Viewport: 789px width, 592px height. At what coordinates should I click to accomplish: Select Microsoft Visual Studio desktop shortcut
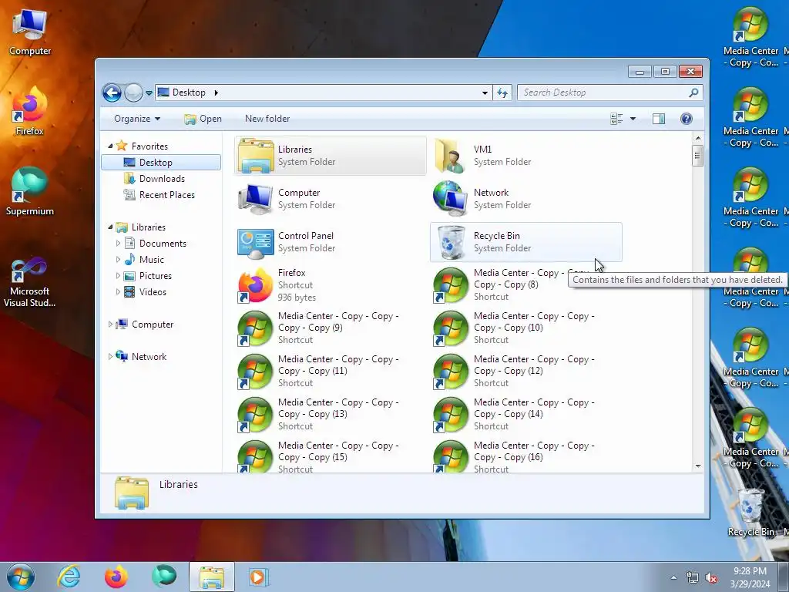click(30, 282)
